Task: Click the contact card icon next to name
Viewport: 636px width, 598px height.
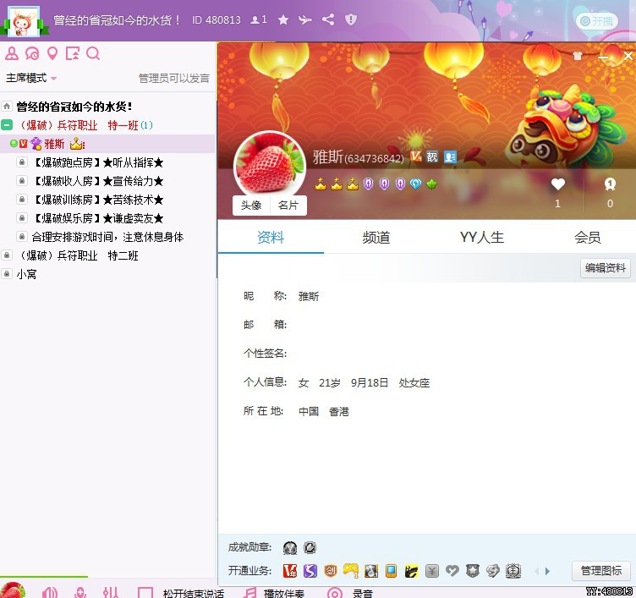Action: point(450,156)
